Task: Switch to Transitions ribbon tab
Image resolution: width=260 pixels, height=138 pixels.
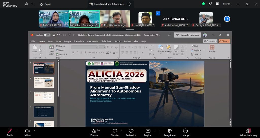Action: [x=79, y=41]
